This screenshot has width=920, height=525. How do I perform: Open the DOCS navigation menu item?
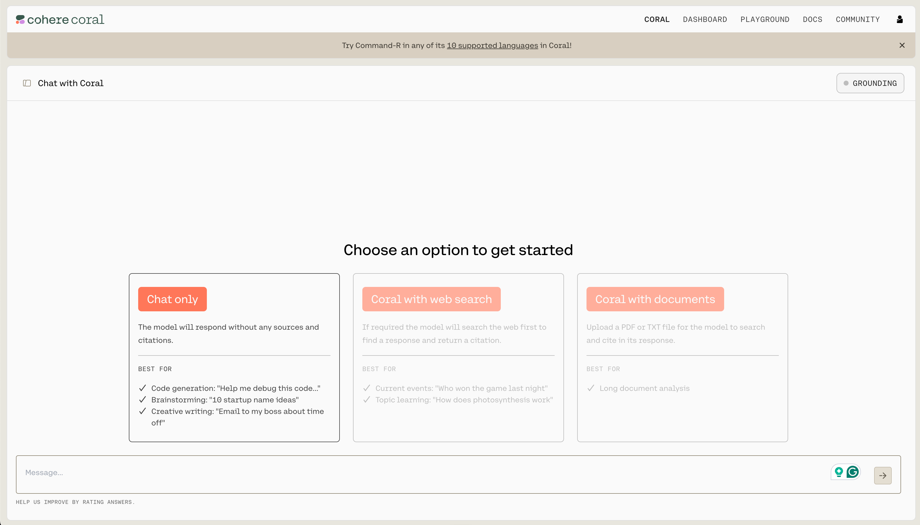(813, 19)
